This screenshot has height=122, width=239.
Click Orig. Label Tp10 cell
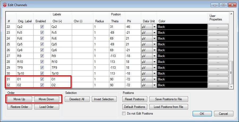[25, 73]
